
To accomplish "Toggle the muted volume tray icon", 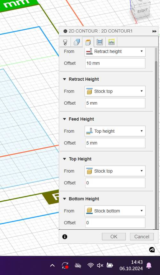I will (100, 265).
